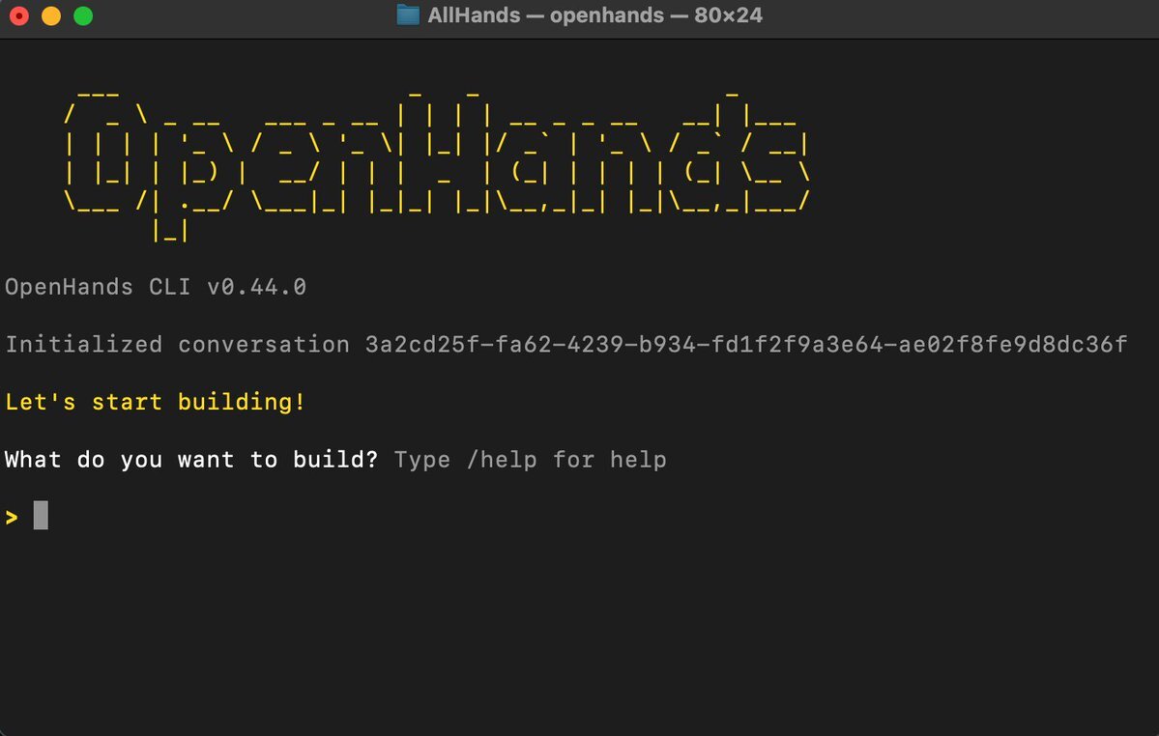Click the blinking cursor input field
This screenshot has width=1159, height=736.
[x=41, y=515]
